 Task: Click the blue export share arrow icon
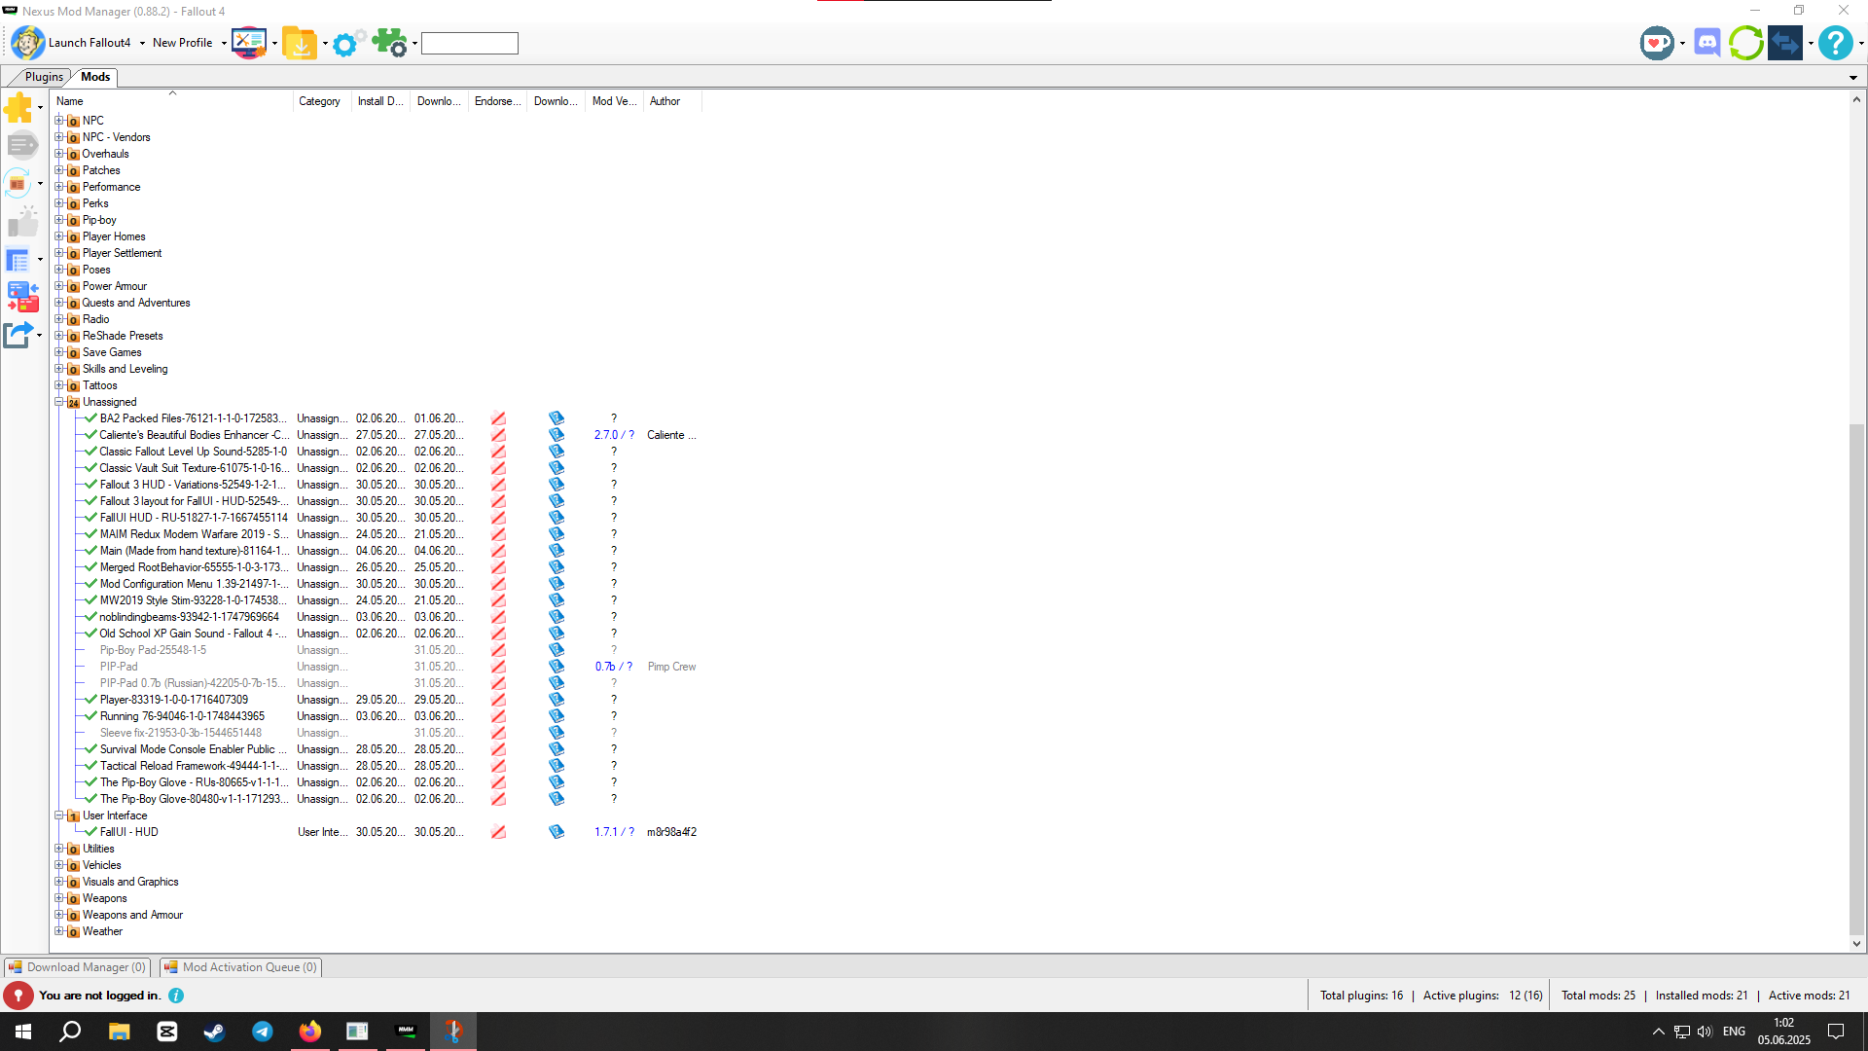[18, 335]
